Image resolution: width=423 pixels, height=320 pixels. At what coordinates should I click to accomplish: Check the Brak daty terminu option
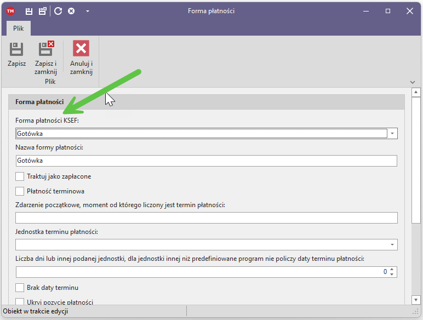click(20, 288)
